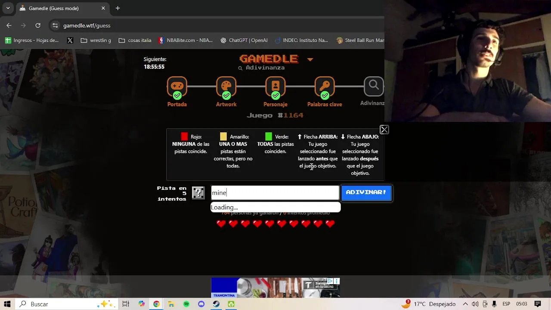
Task: Click the Loading... suggestion dropdown row
Action: [x=275, y=208]
